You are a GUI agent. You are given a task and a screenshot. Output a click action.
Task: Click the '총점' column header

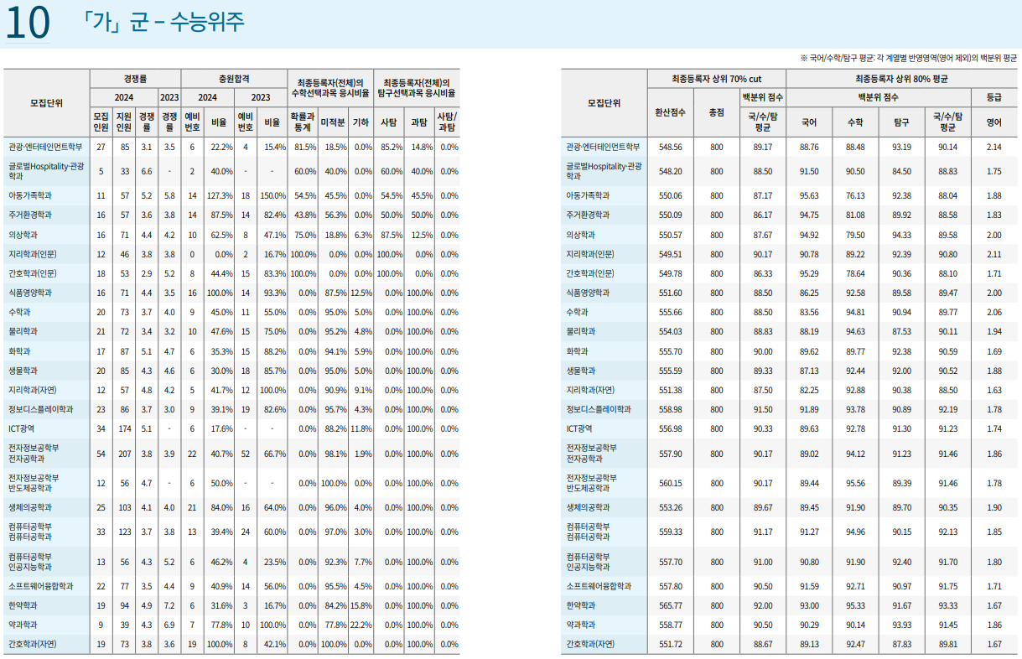click(x=716, y=112)
